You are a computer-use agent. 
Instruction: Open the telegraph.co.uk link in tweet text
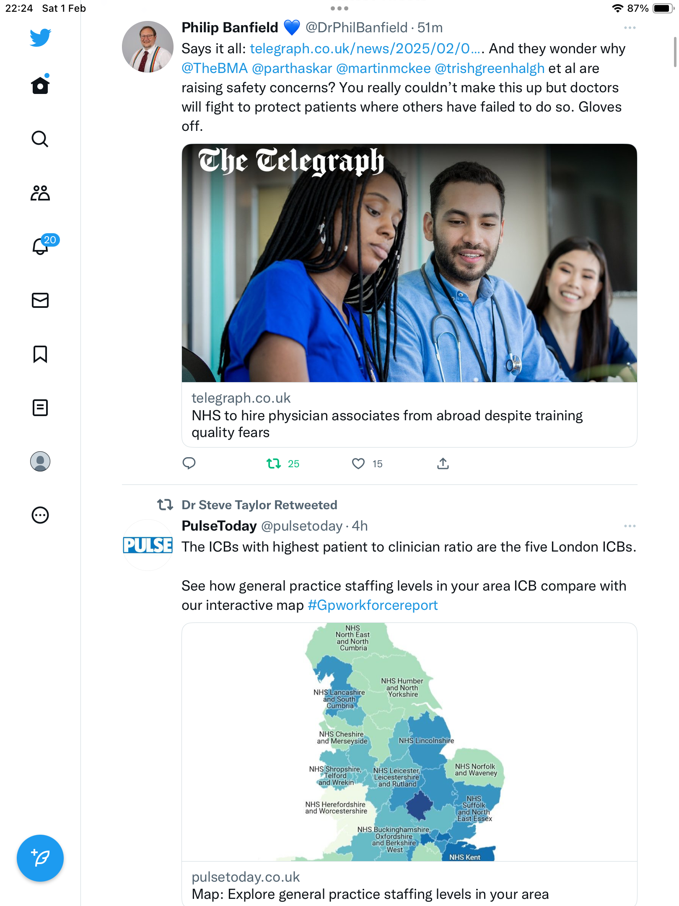(365, 49)
